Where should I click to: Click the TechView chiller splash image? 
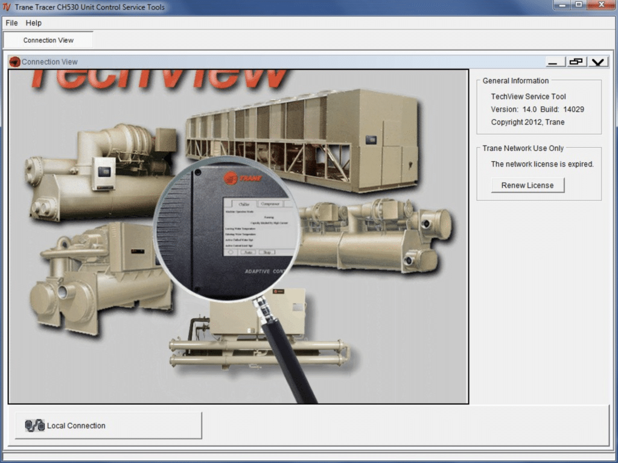pyautogui.click(x=238, y=237)
